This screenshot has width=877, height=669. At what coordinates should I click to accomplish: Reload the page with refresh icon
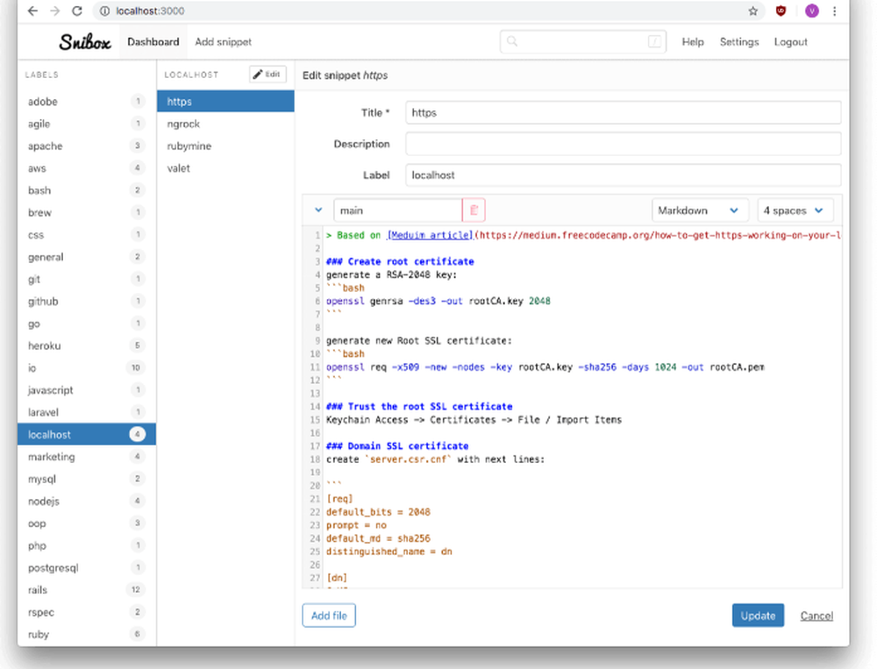coord(77,11)
